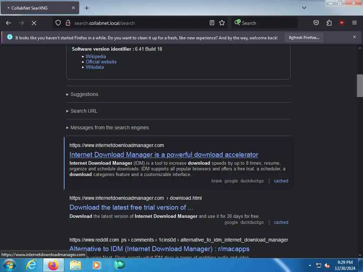
Task: Open Windows Media Player from taskbar
Action: point(97,265)
